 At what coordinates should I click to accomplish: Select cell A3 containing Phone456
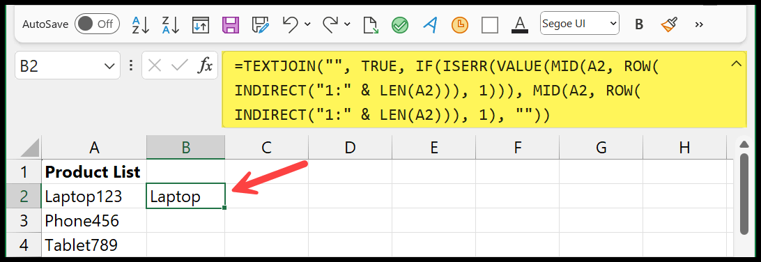(x=94, y=221)
